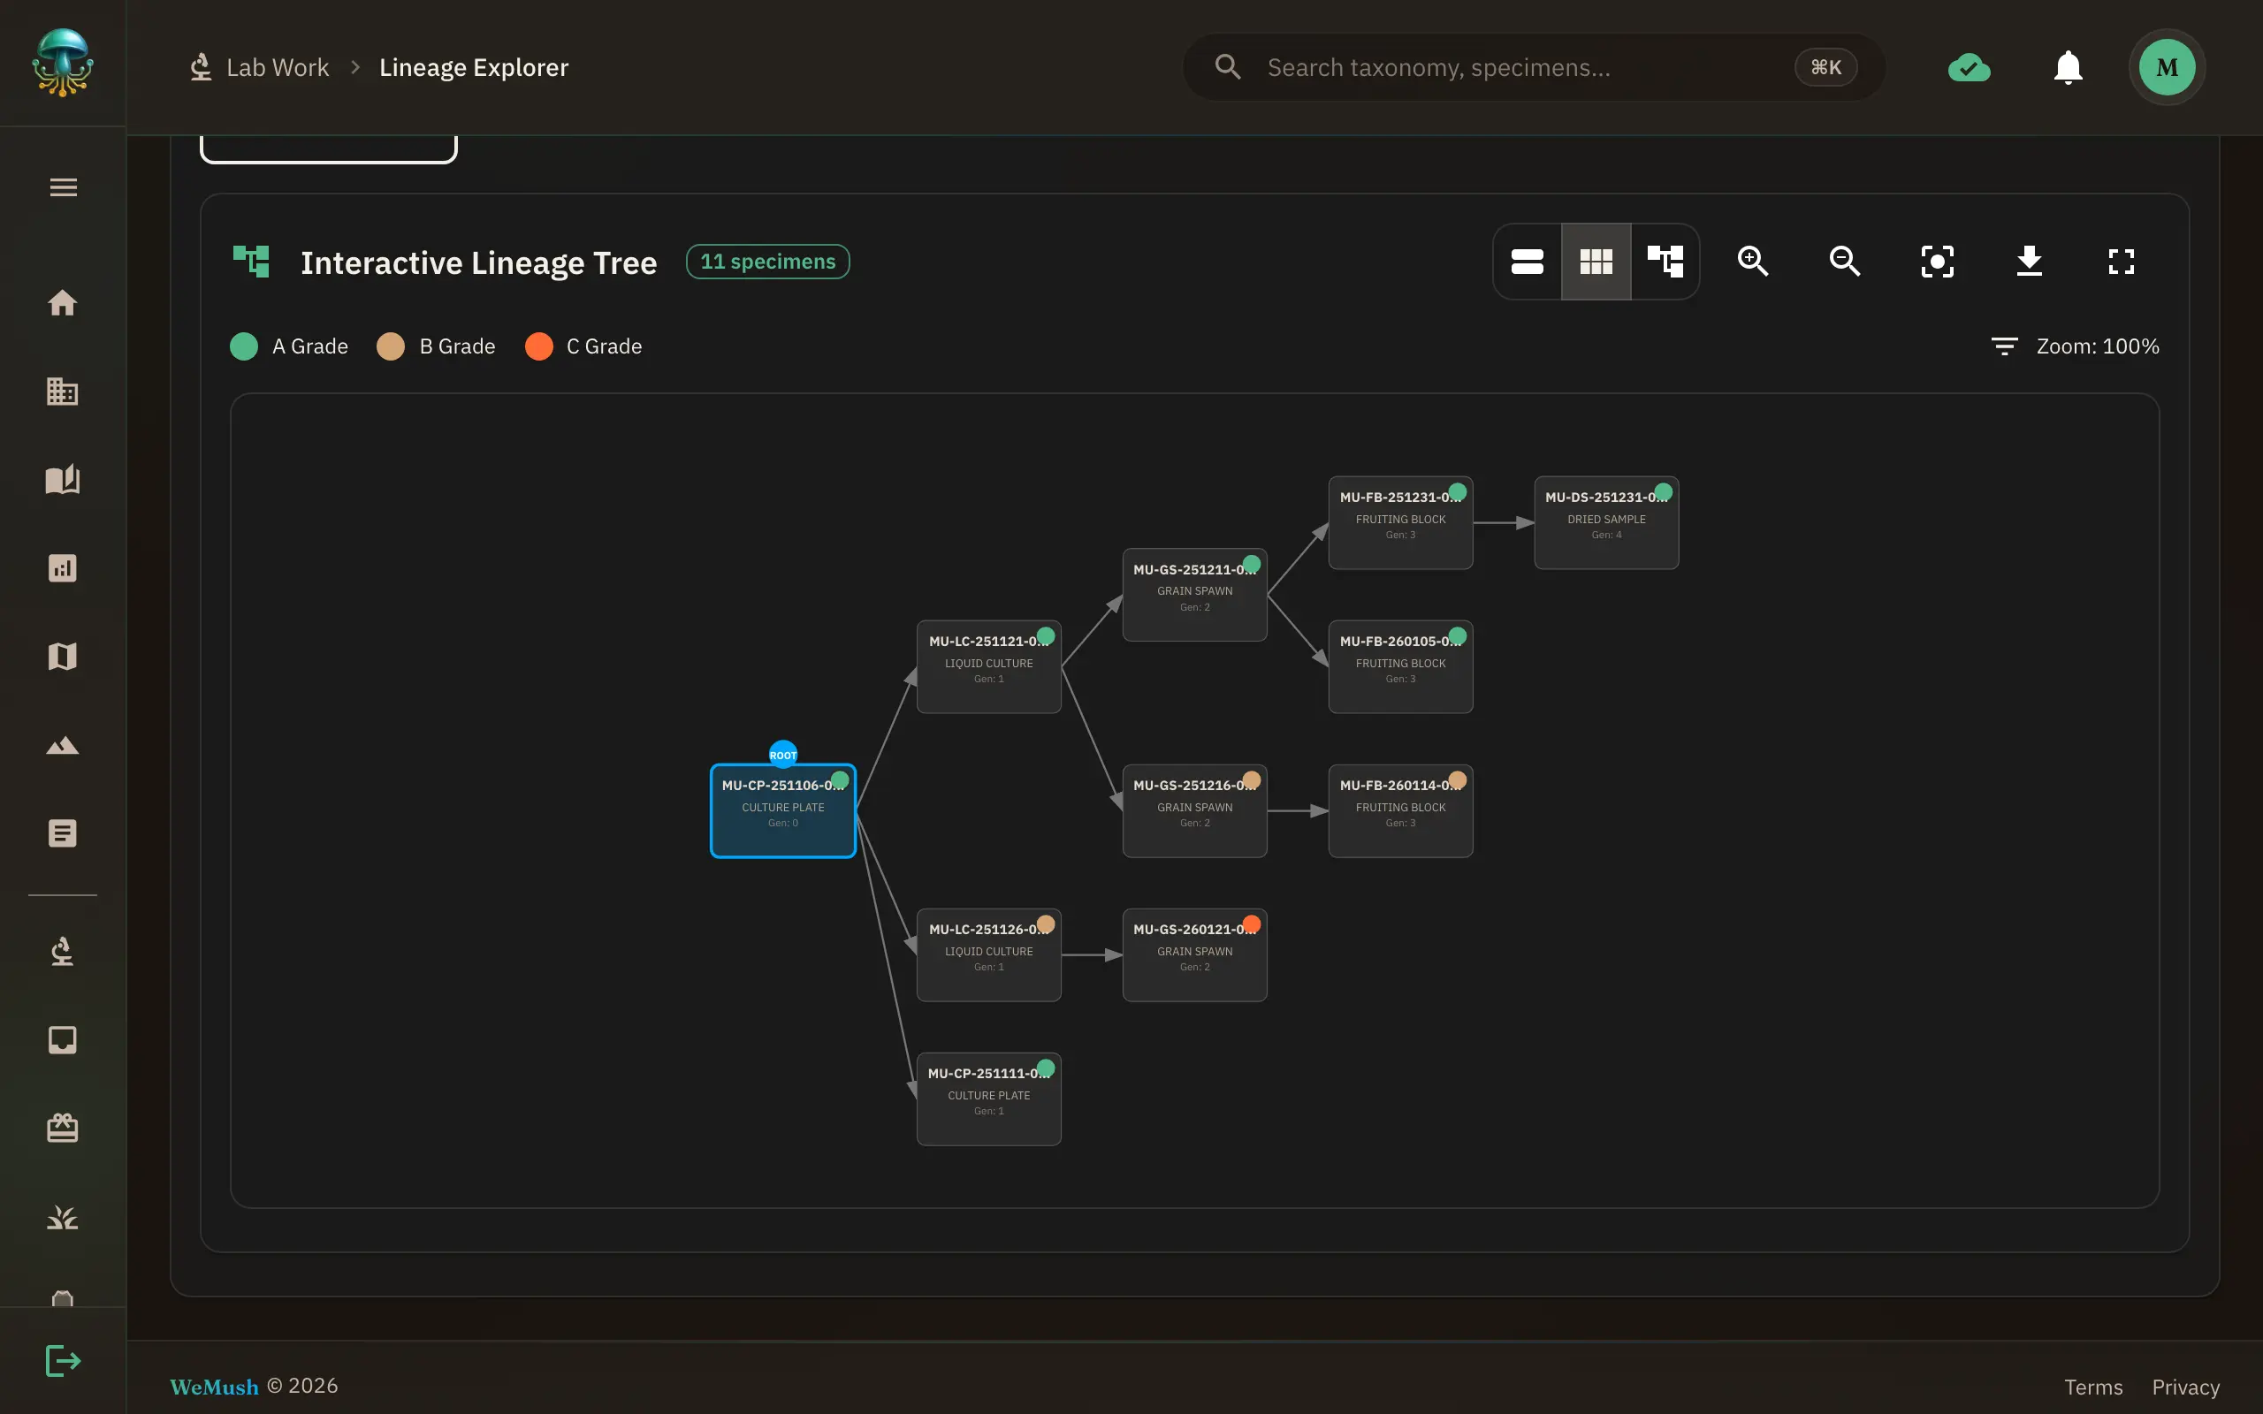Open the hamburger menu in the sidebar
Image resolution: width=2263 pixels, height=1414 pixels.
coord(63,187)
